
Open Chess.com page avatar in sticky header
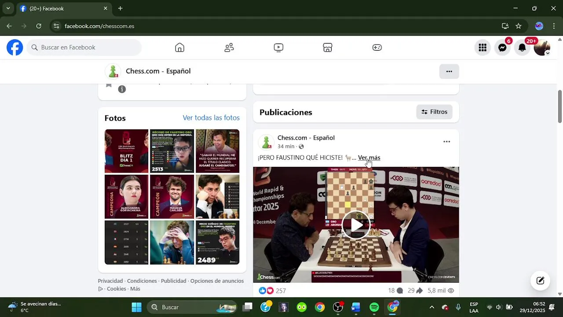[113, 71]
